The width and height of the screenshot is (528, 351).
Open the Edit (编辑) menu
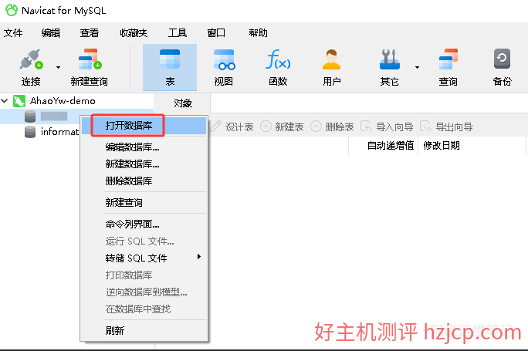click(x=51, y=32)
